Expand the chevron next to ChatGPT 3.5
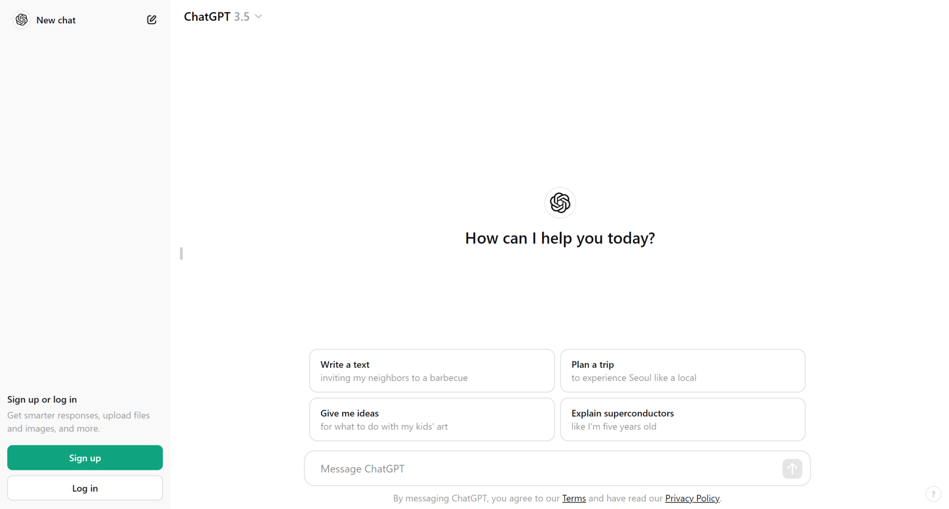 [259, 16]
